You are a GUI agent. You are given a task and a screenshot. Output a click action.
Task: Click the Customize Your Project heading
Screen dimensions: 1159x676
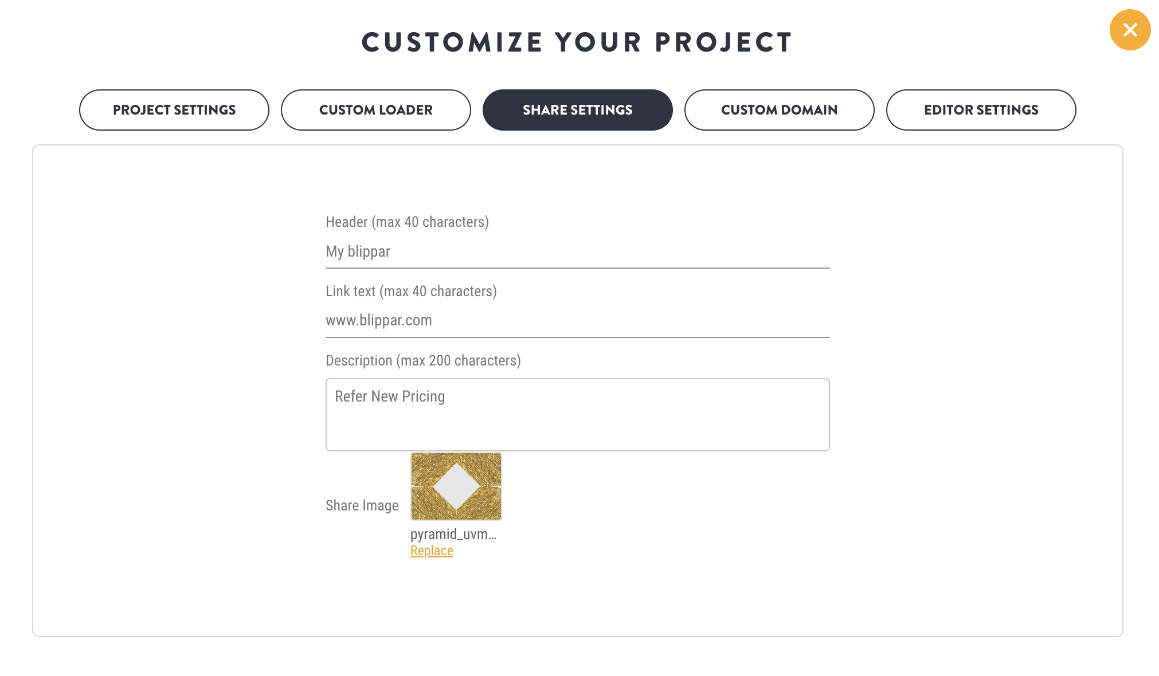(x=577, y=42)
